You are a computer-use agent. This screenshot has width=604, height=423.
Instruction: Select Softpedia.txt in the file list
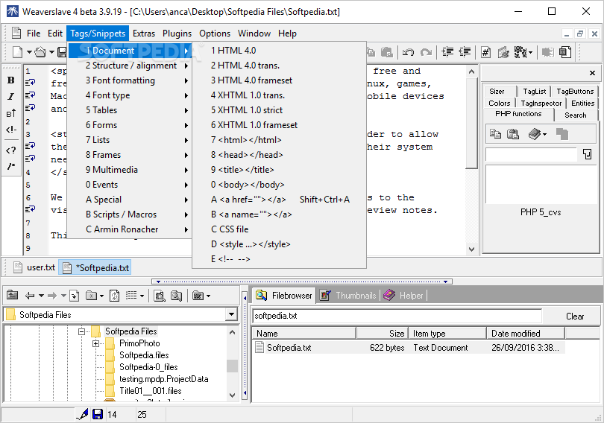click(x=289, y=348)
